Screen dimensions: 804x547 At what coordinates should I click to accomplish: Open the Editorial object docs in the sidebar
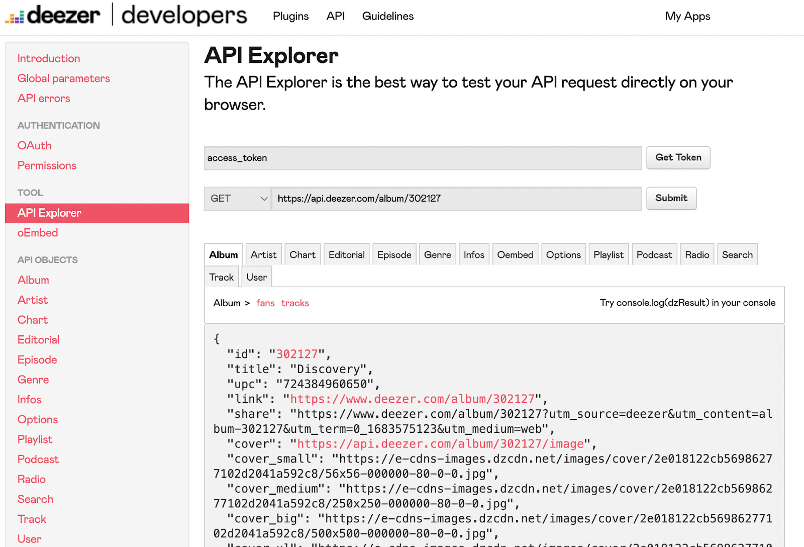pos(39,340)
